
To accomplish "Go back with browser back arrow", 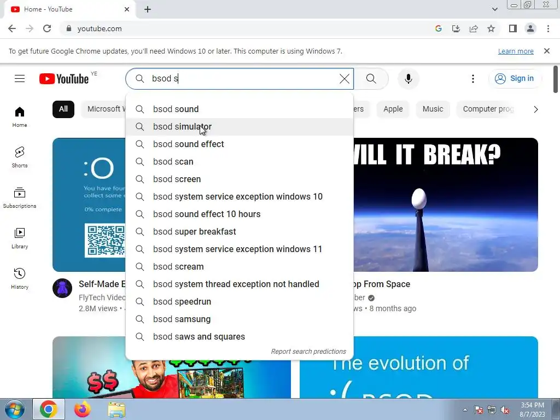I will [12, 28].
